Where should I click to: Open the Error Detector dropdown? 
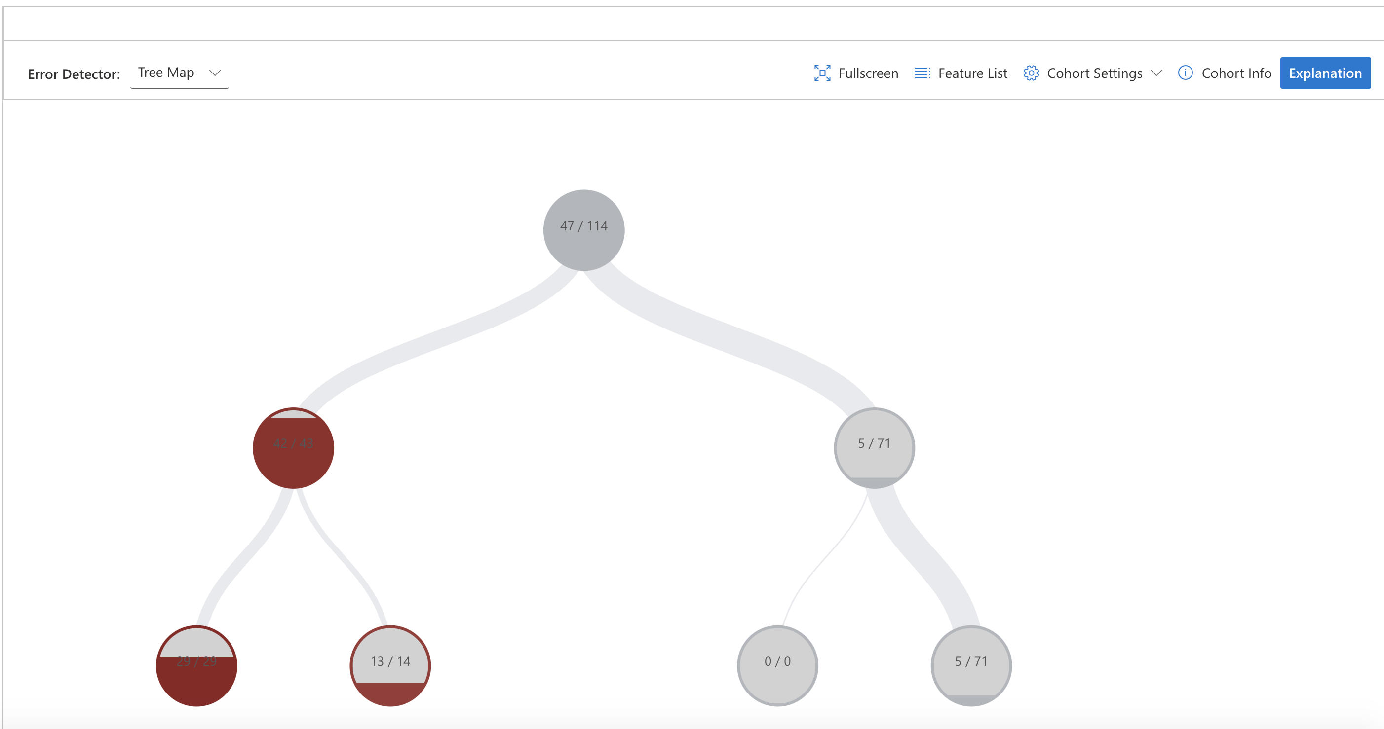[x=179, y=73]
